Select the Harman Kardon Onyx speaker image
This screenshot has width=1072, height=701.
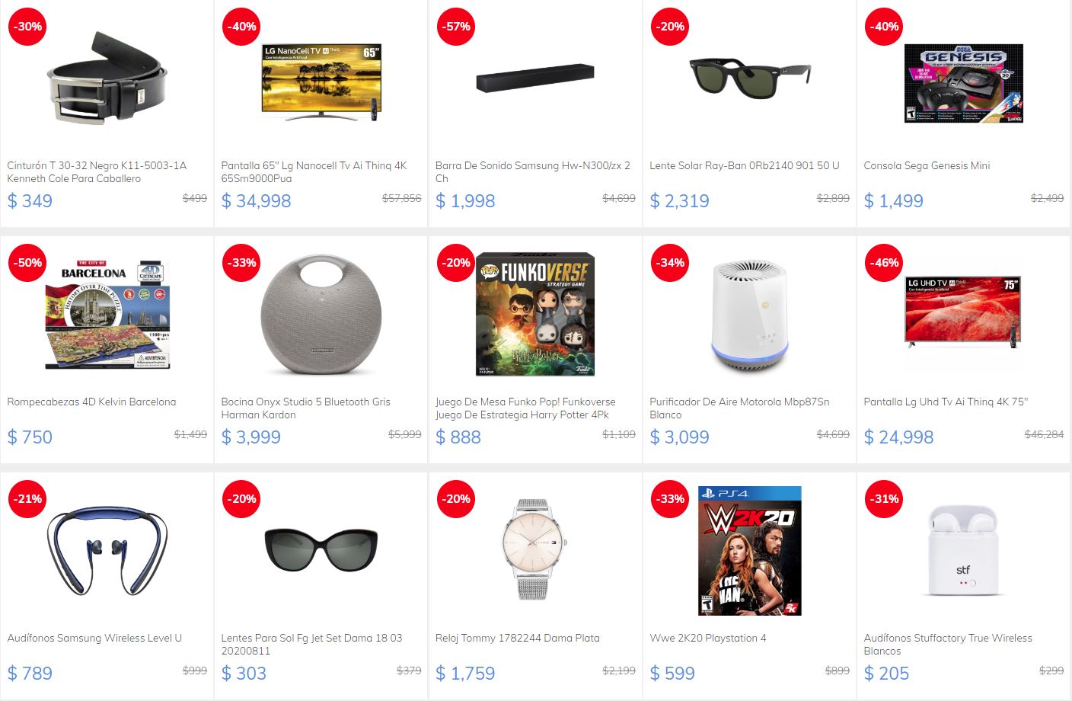click(321, 314)
